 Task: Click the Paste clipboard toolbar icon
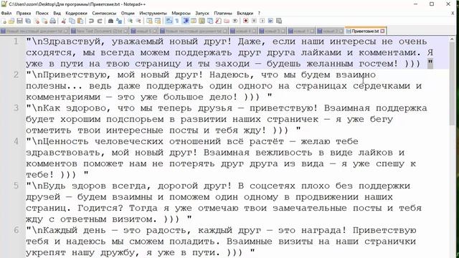80,21
